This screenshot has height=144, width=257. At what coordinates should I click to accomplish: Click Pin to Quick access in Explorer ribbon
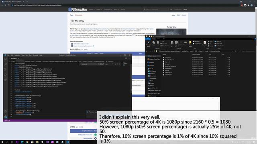[x=149, y=44]
